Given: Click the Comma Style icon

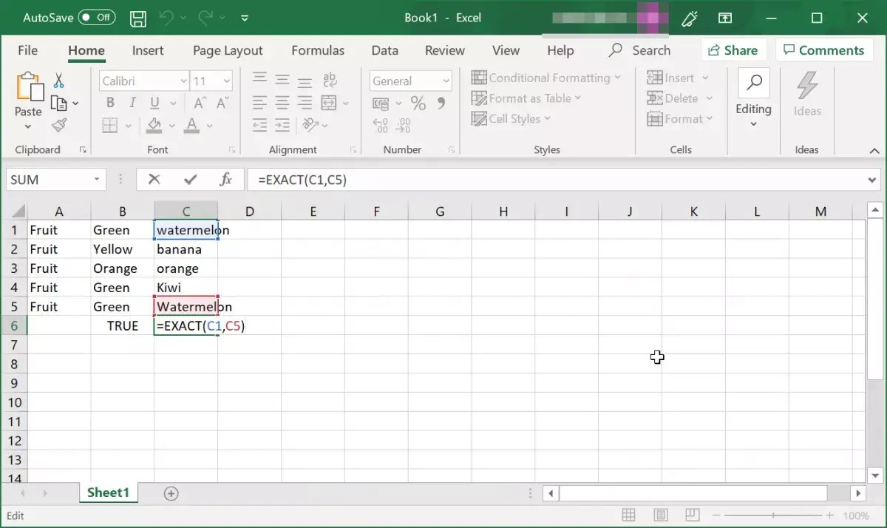Looking at the screenshot, I should (x=441, y=104).
